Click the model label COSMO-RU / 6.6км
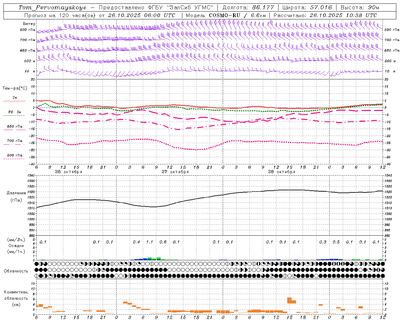Screen dimensions: 401x320 [237, 15]
